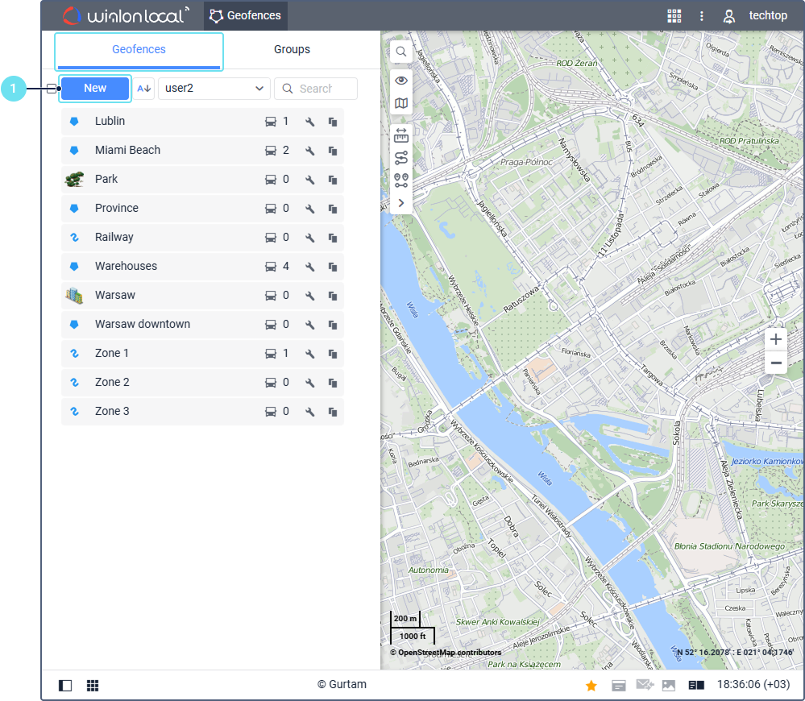Toggle the sidebar panel layout icon
The height and width of the screenshot is (701, 805).
tap(66, 686)
